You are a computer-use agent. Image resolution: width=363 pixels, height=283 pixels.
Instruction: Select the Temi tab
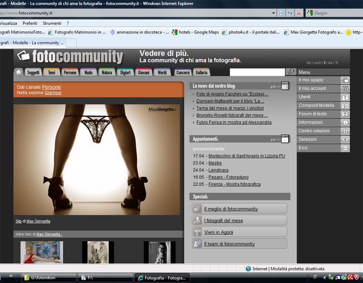(x=52, y=73)
